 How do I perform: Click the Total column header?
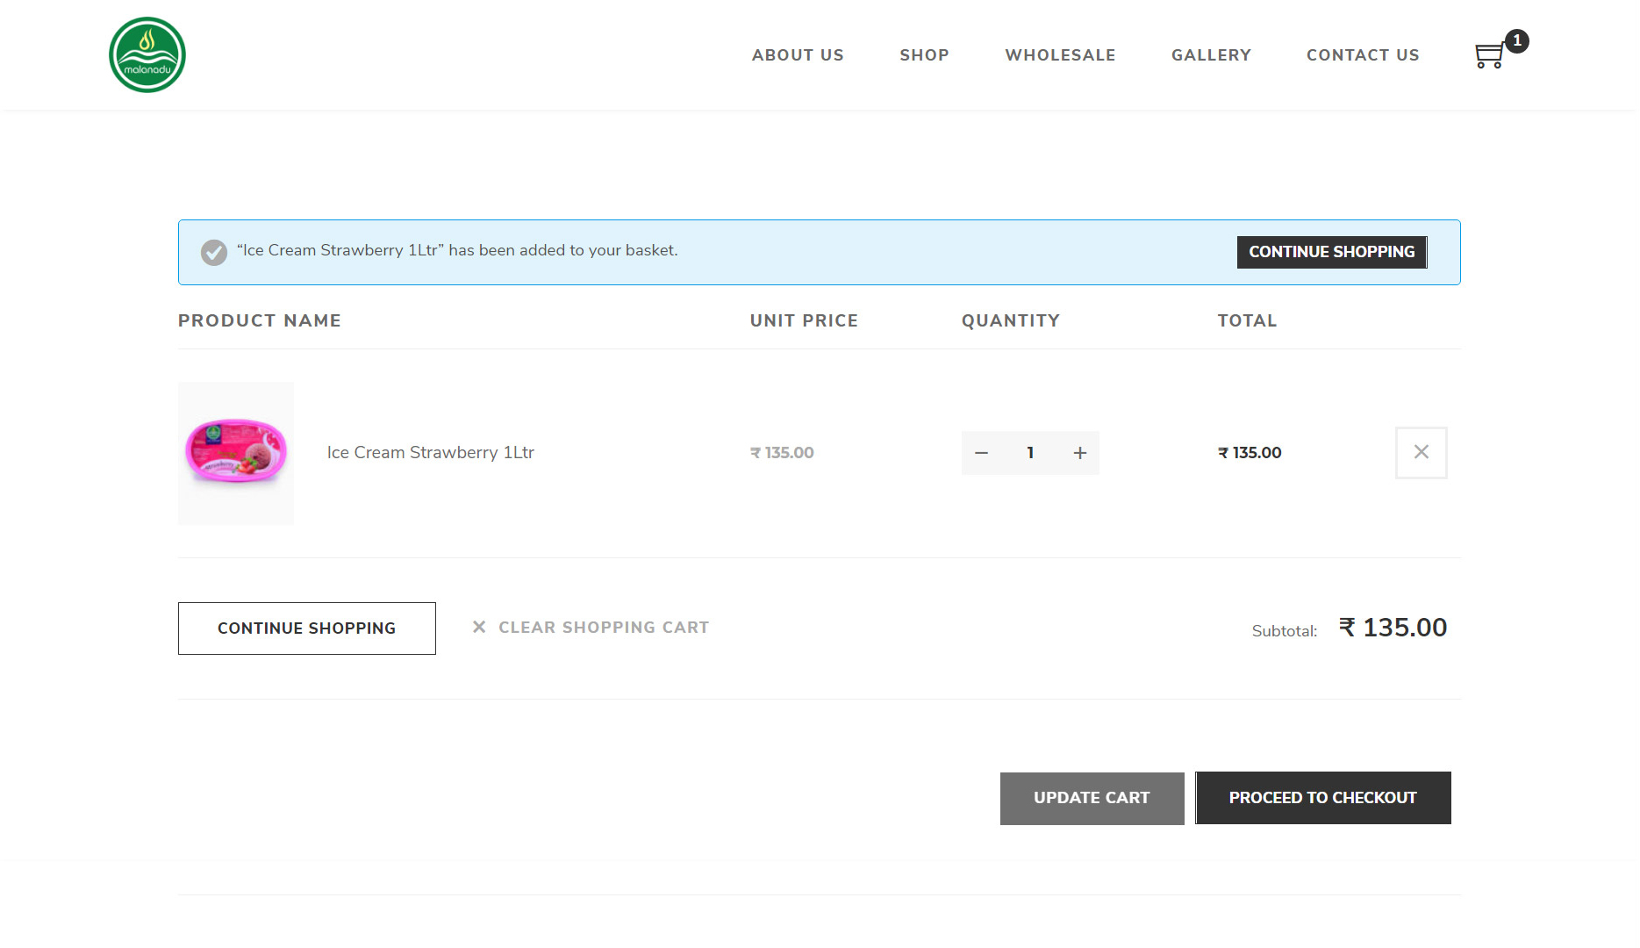pos(1247,320)
